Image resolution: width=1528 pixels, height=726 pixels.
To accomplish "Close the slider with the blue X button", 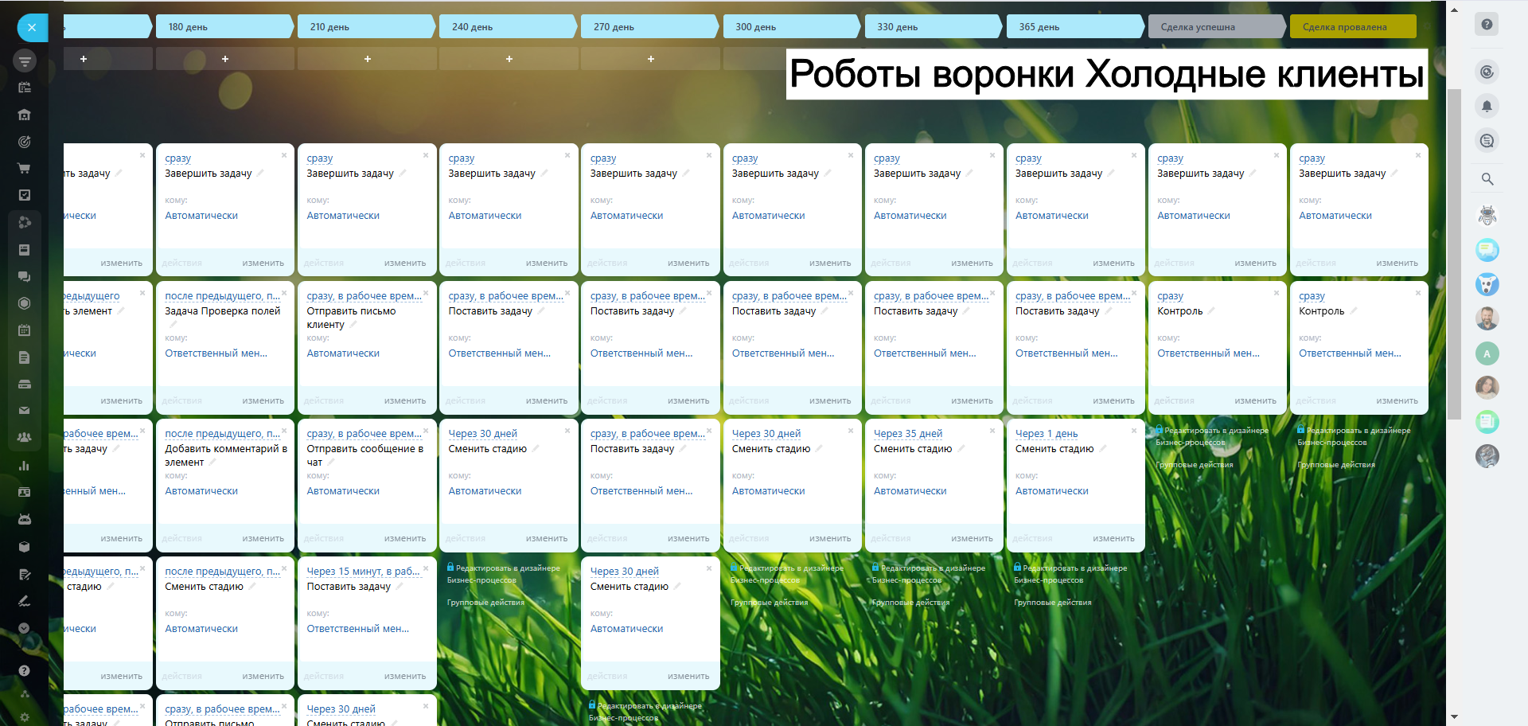I will click(x=32, y=28).
